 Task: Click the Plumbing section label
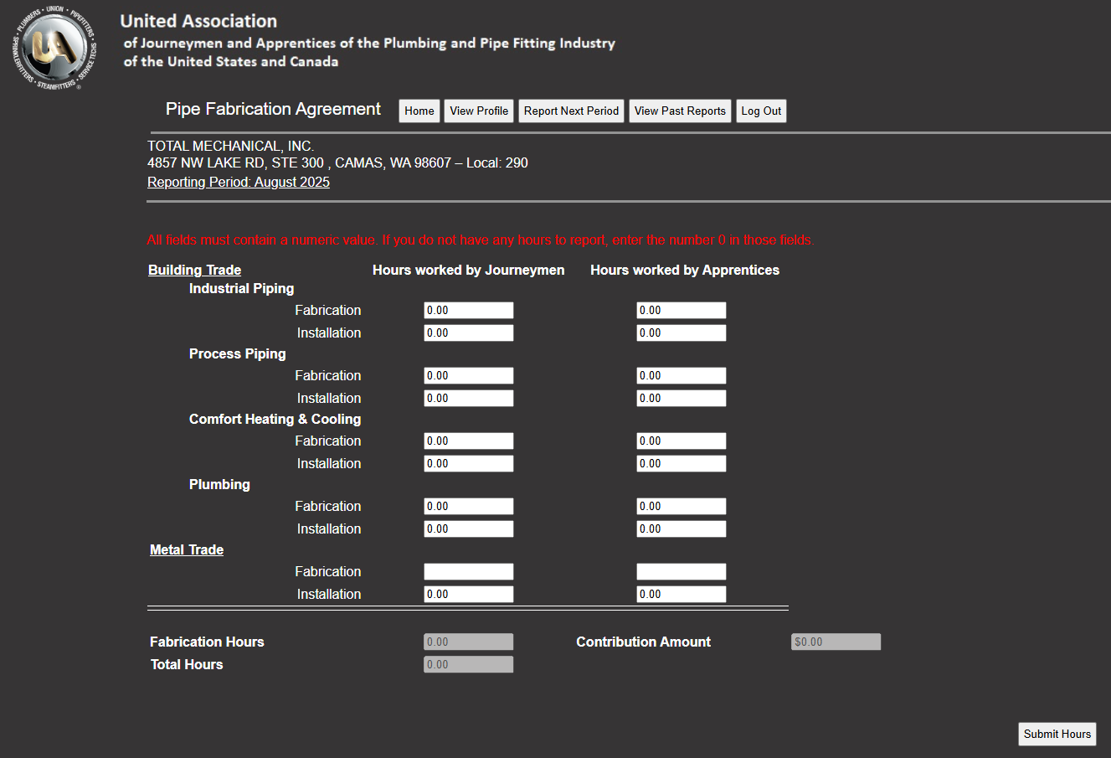[219, 484]
